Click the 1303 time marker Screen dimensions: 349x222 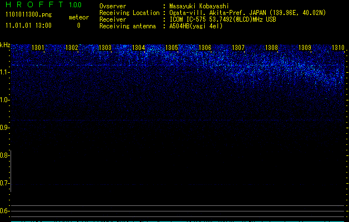click(x=105, y=47)
